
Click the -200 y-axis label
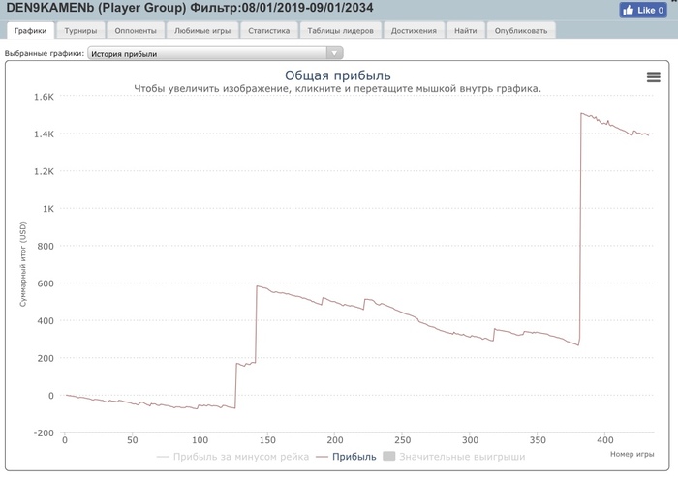(x=45, y=432)
